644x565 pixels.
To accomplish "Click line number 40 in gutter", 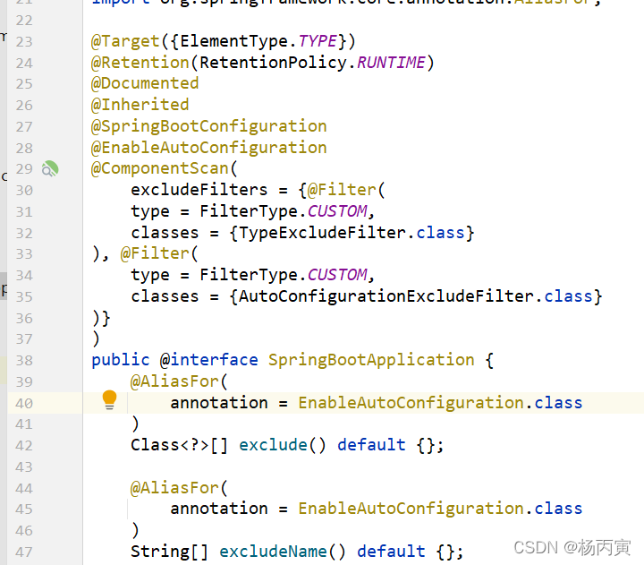I will point(24,404).
